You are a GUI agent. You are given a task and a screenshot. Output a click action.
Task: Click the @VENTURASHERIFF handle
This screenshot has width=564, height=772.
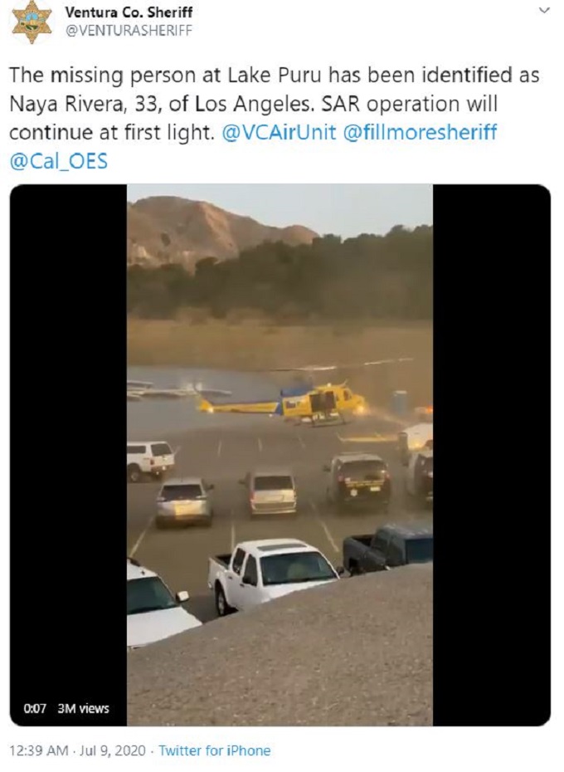tap(129, 31)
